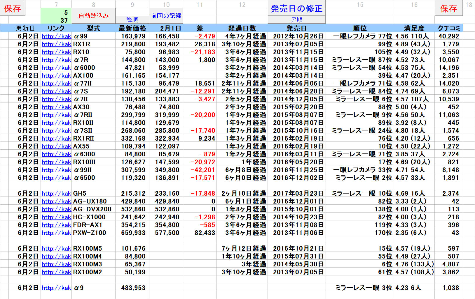
Task: Select the satisfaction cell 5.00 (4人)
Action: [x=414, y=107]
